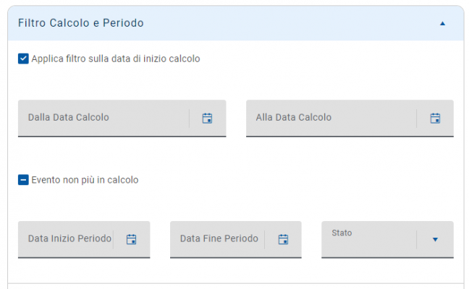
Task: Open the Stato combo box
Action: coord(369,241)
